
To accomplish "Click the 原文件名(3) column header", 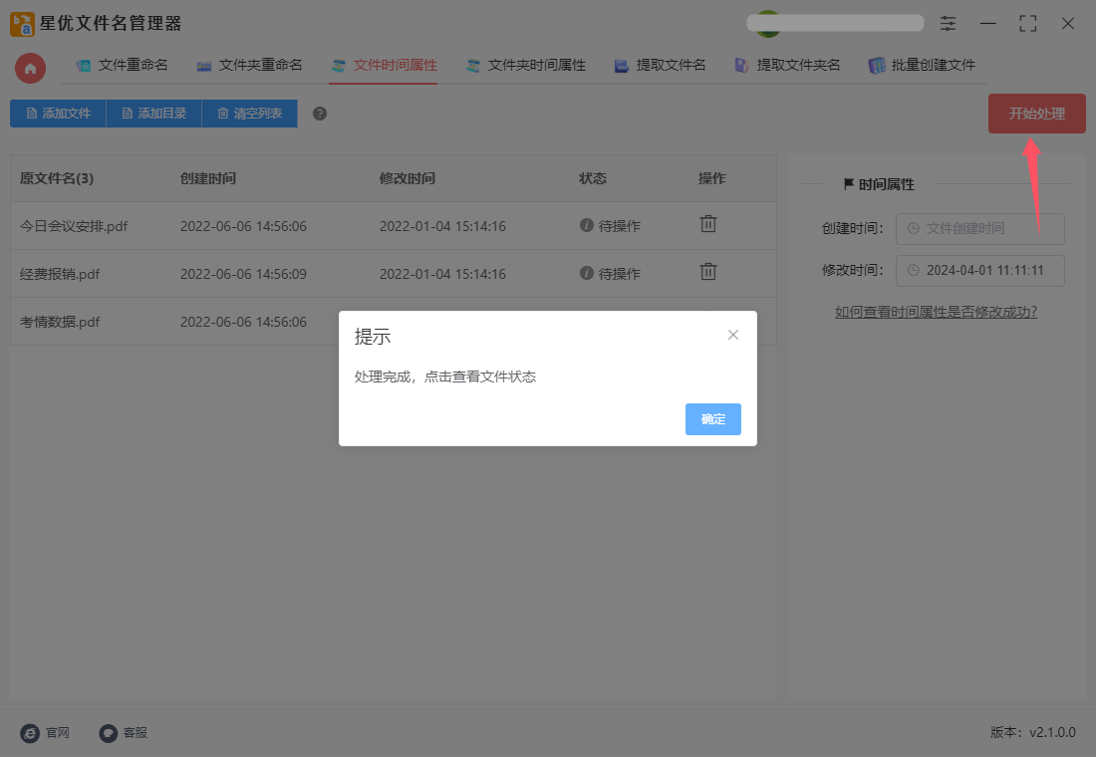I will [57, 178].
